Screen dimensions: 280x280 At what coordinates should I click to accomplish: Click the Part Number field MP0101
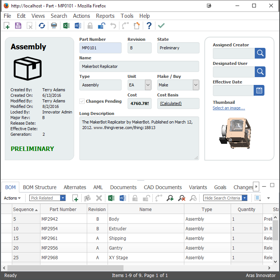click(x=101, y=48)
